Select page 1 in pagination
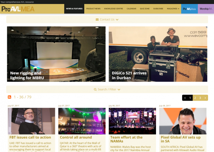This screenshot has height=152, width=214. 190,98
